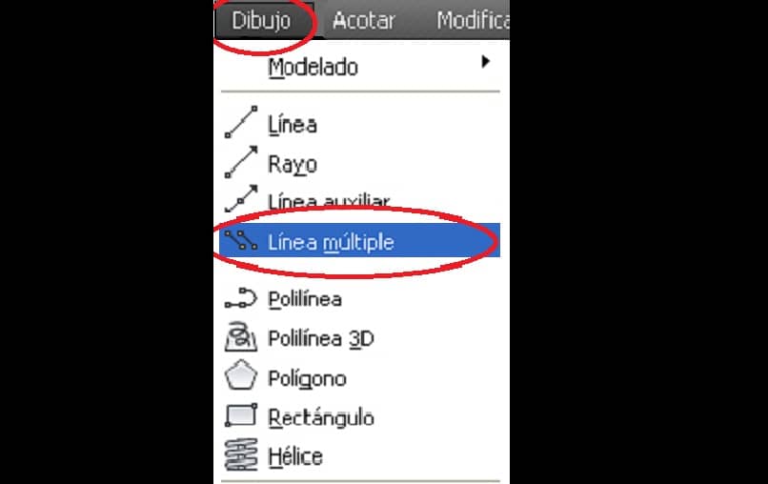768x484 pixels.
Task: Click the Línea múltiple icon
Action: pyautogui.click(x=240, y=240)
